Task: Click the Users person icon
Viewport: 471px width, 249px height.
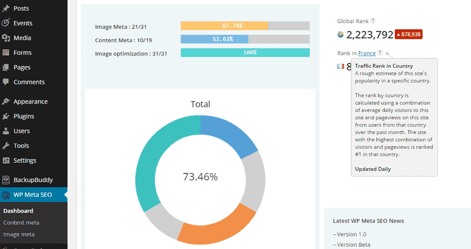Action: click(x=6, y=131)
